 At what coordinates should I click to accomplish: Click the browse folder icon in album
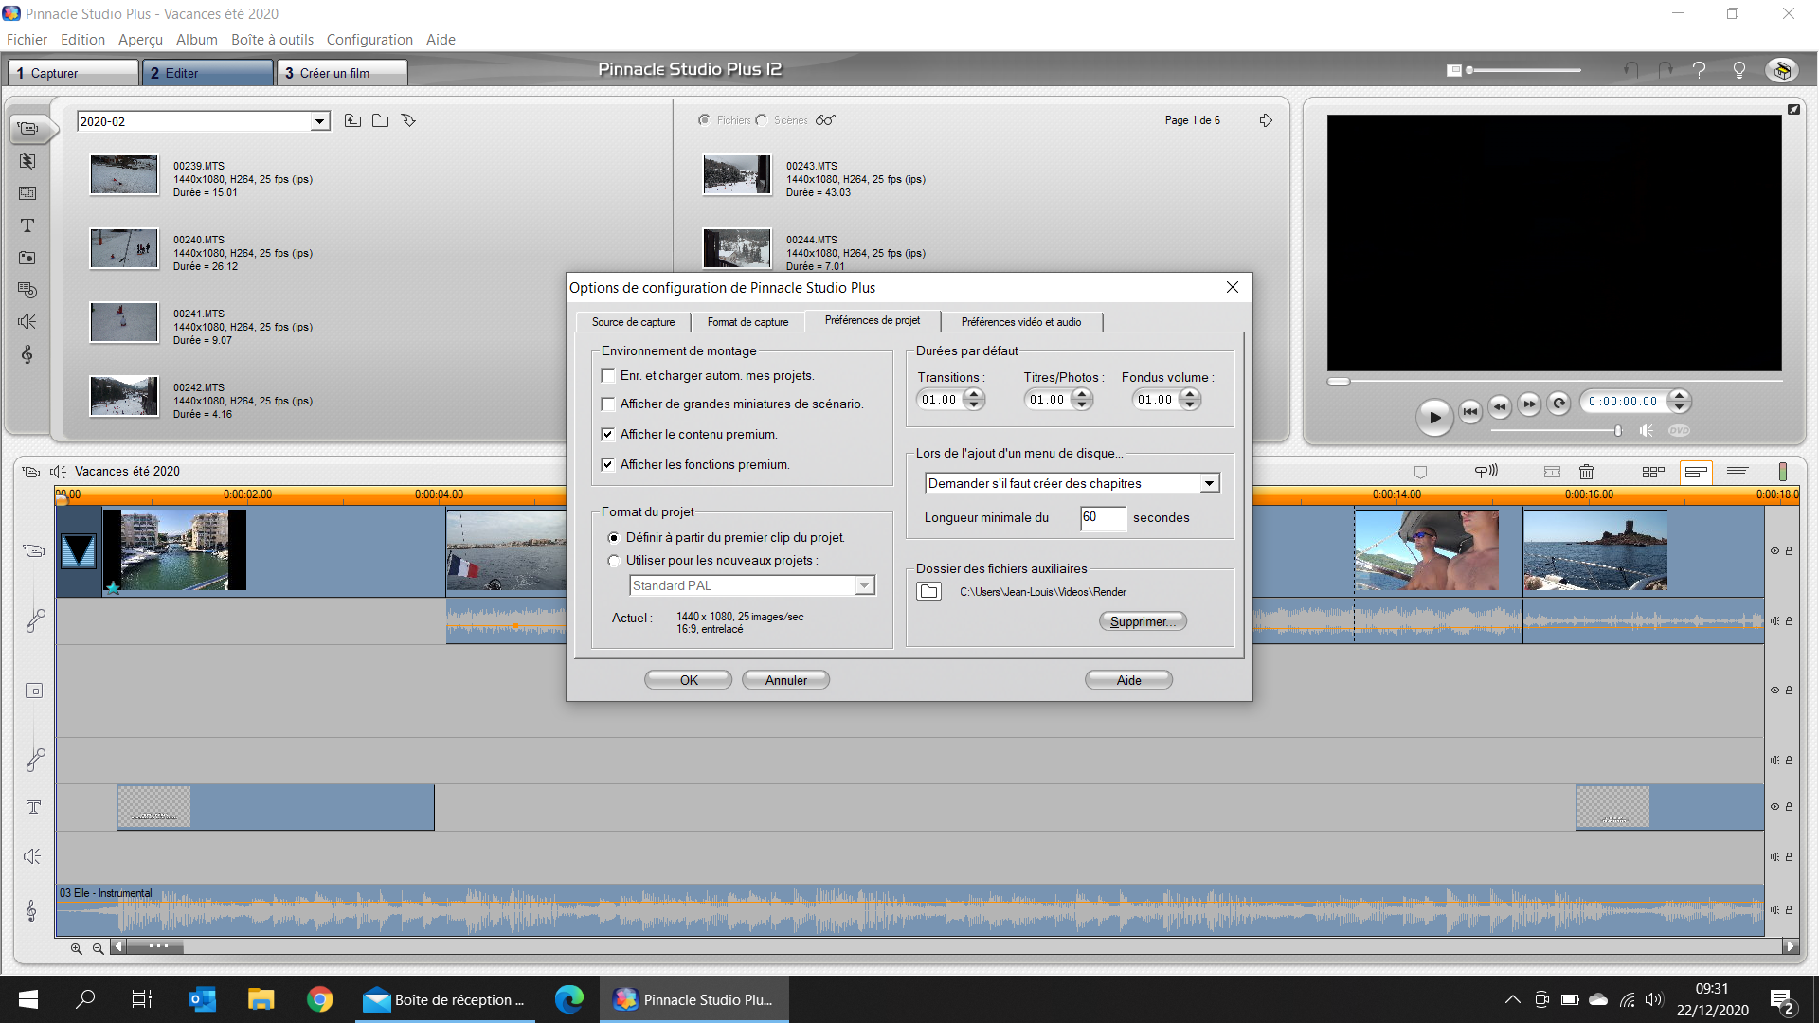point(380,120)
